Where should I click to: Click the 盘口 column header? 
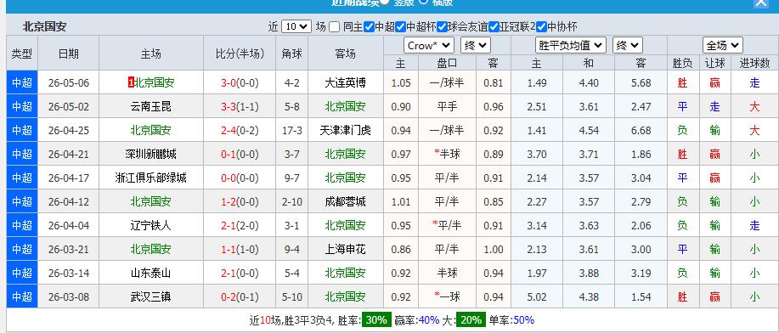tap(447, 63)
